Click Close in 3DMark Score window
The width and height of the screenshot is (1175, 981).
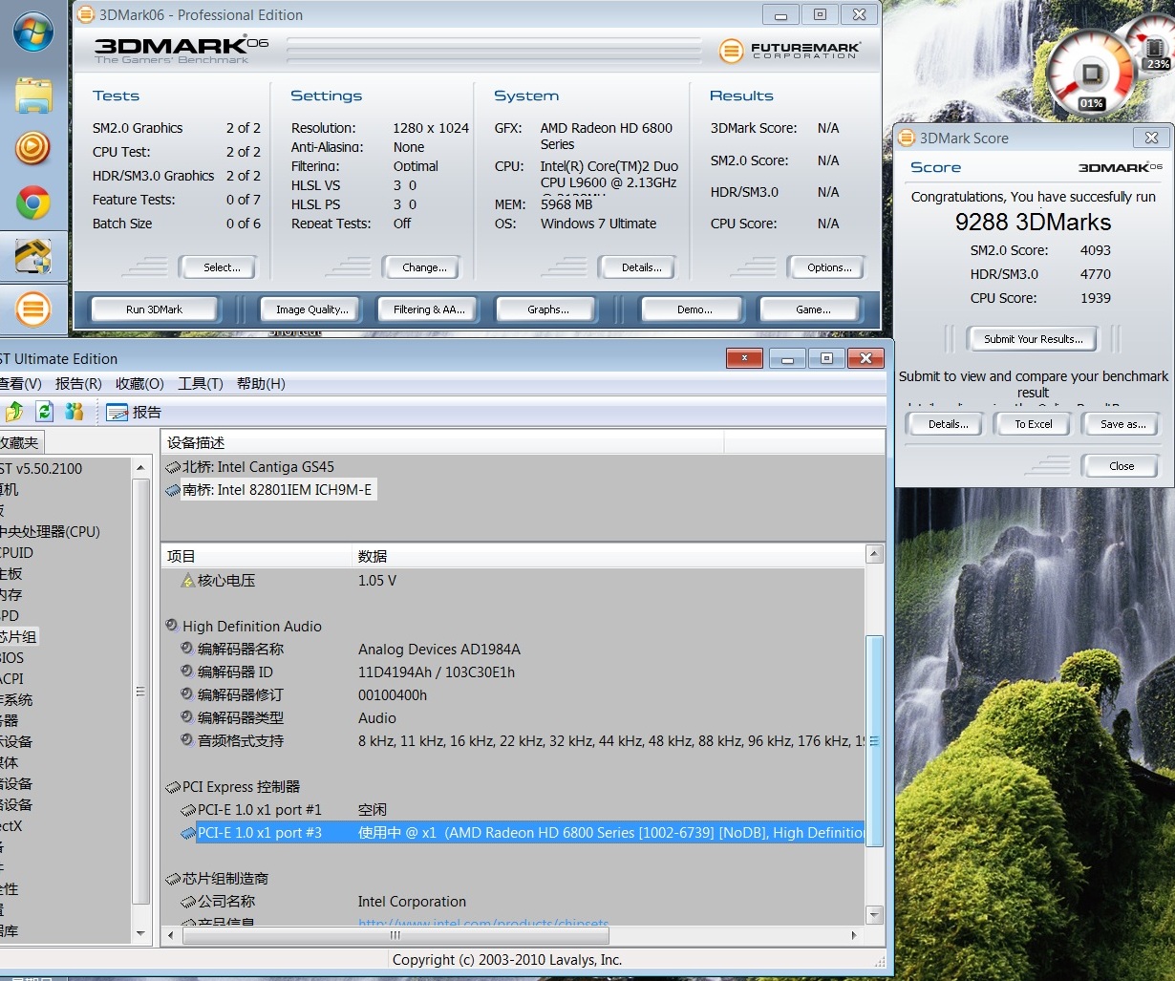[x=1122, y=466]
